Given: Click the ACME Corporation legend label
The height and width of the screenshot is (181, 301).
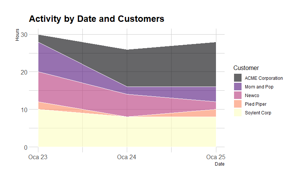Looking at the screenshot, I should click(x=263, y=78).
